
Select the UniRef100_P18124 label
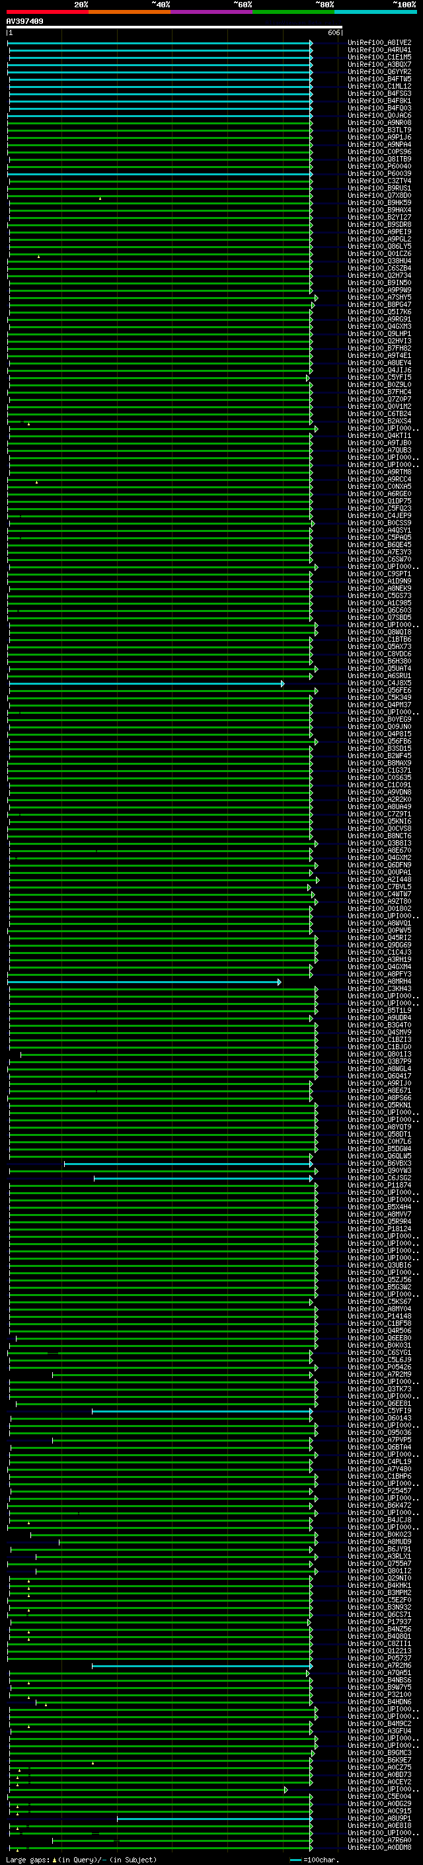[379, 1229]
